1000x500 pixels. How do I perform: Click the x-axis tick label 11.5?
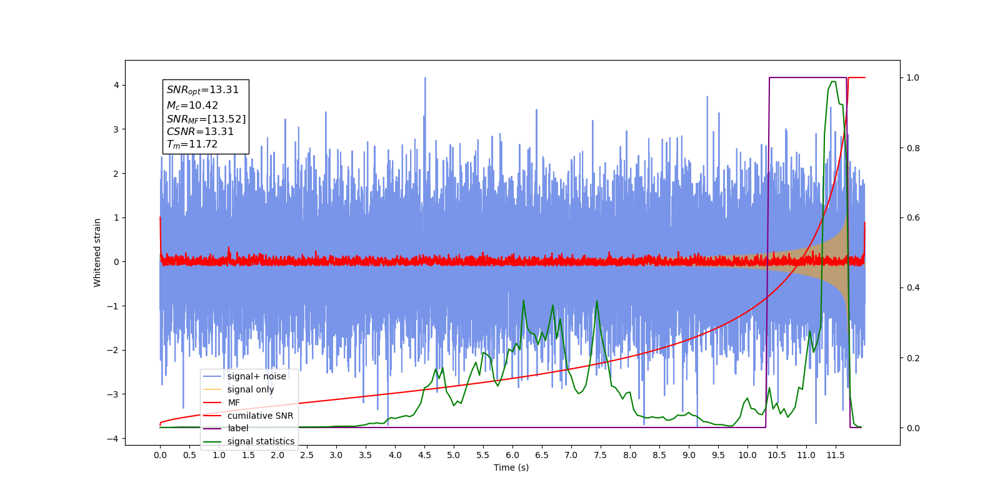pyautogui.click(x=836, y=455)
